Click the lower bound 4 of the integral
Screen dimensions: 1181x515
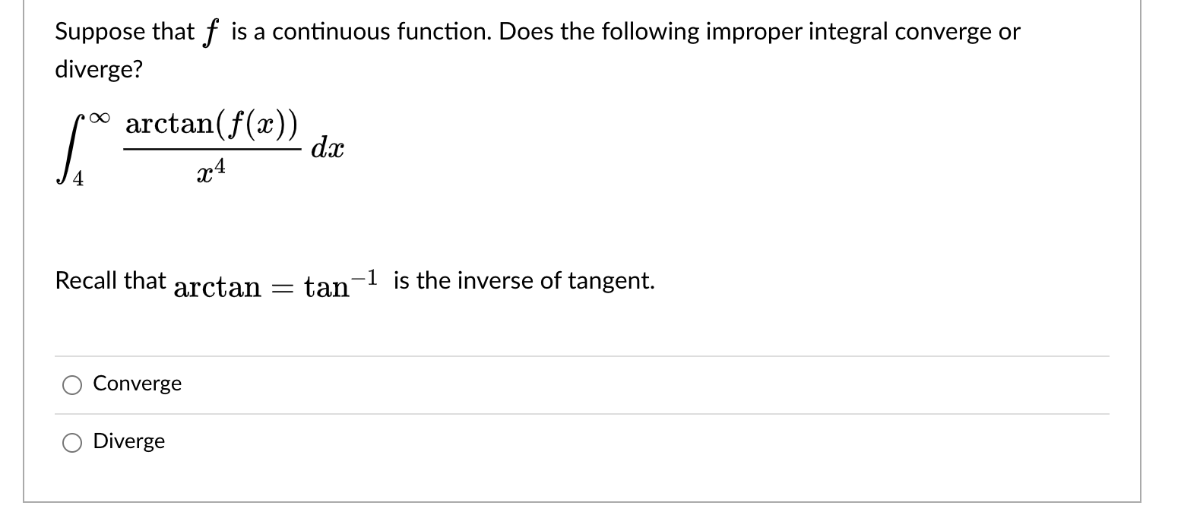click(77, 178)
